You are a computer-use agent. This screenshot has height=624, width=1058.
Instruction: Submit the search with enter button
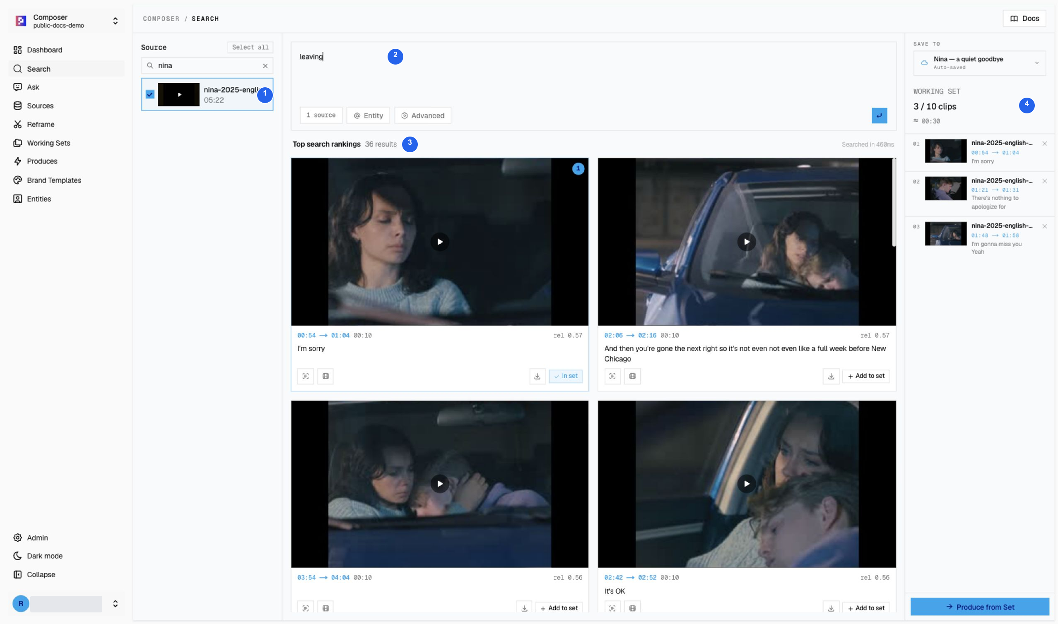[879, 115]
